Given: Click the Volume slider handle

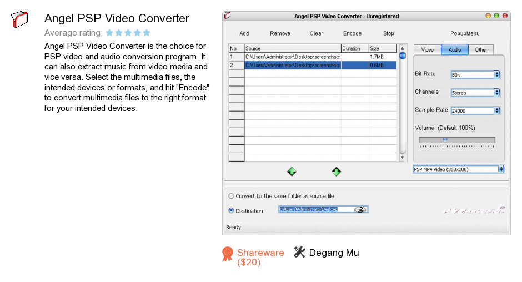Looking at the screenshot, I should 445,139.
